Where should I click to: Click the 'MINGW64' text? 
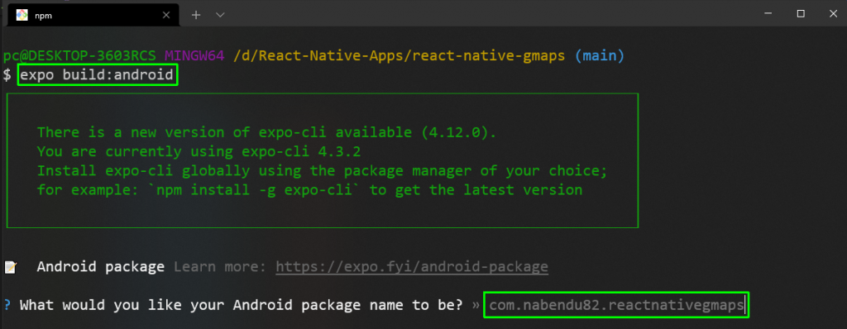[194, 55]
